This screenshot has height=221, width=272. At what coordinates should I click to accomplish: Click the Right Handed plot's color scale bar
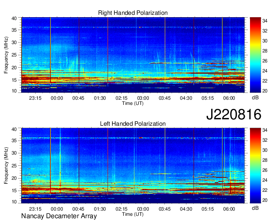click(x=255, y=55)
